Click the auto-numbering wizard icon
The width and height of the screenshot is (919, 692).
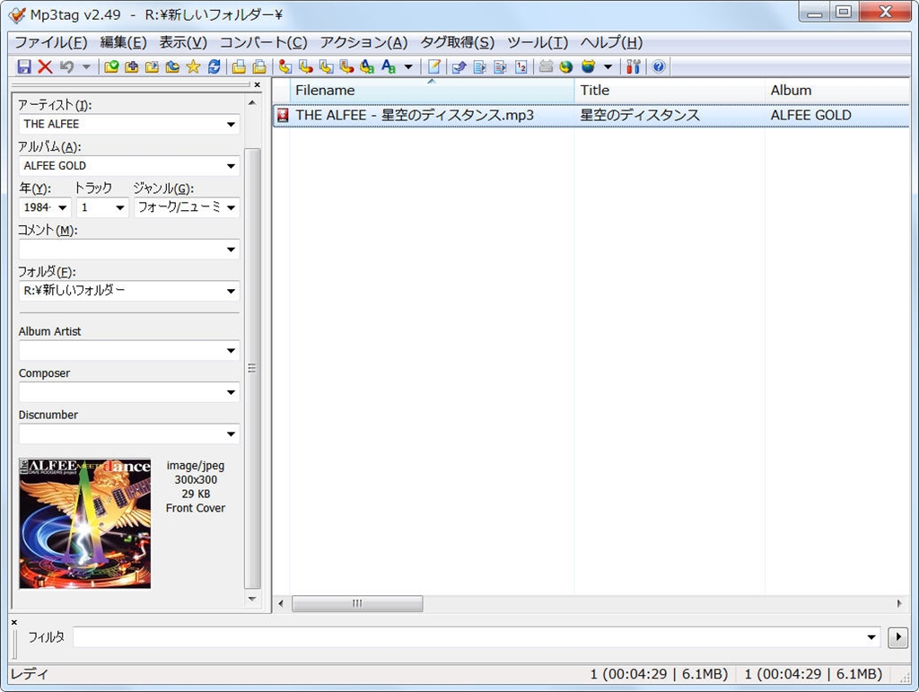point(521,66)
